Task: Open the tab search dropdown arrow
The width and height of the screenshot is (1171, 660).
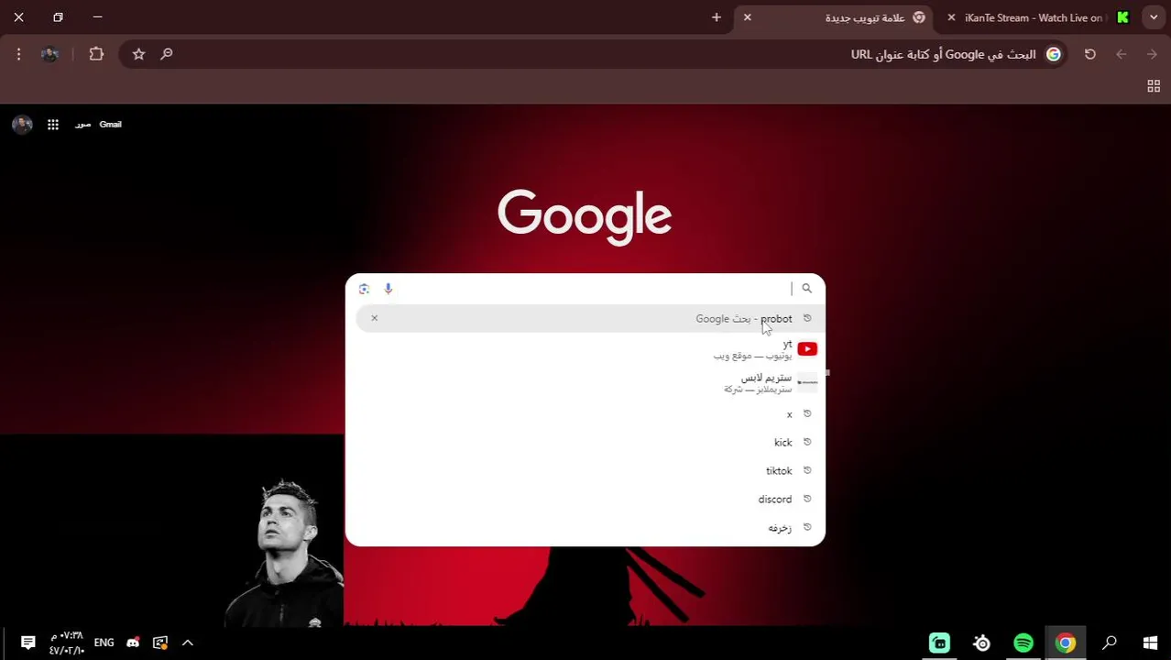Action: (1154, 17)
